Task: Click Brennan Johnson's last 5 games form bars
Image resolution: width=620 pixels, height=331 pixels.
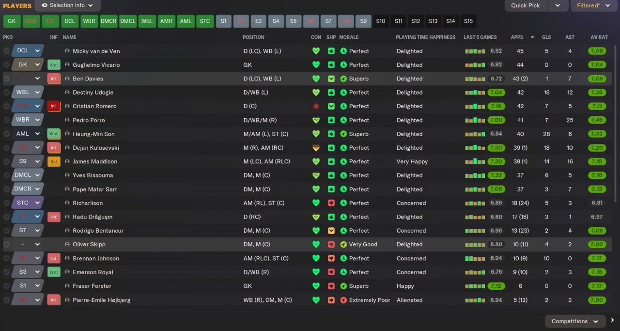Action: (475, 258)
